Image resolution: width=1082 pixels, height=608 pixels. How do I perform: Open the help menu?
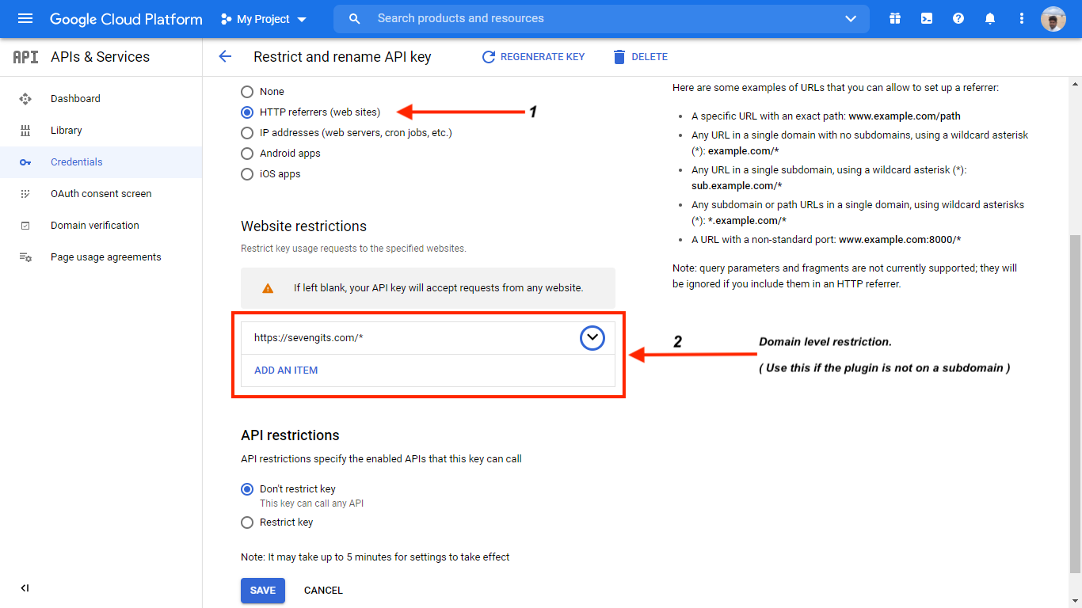pos(958,17)
